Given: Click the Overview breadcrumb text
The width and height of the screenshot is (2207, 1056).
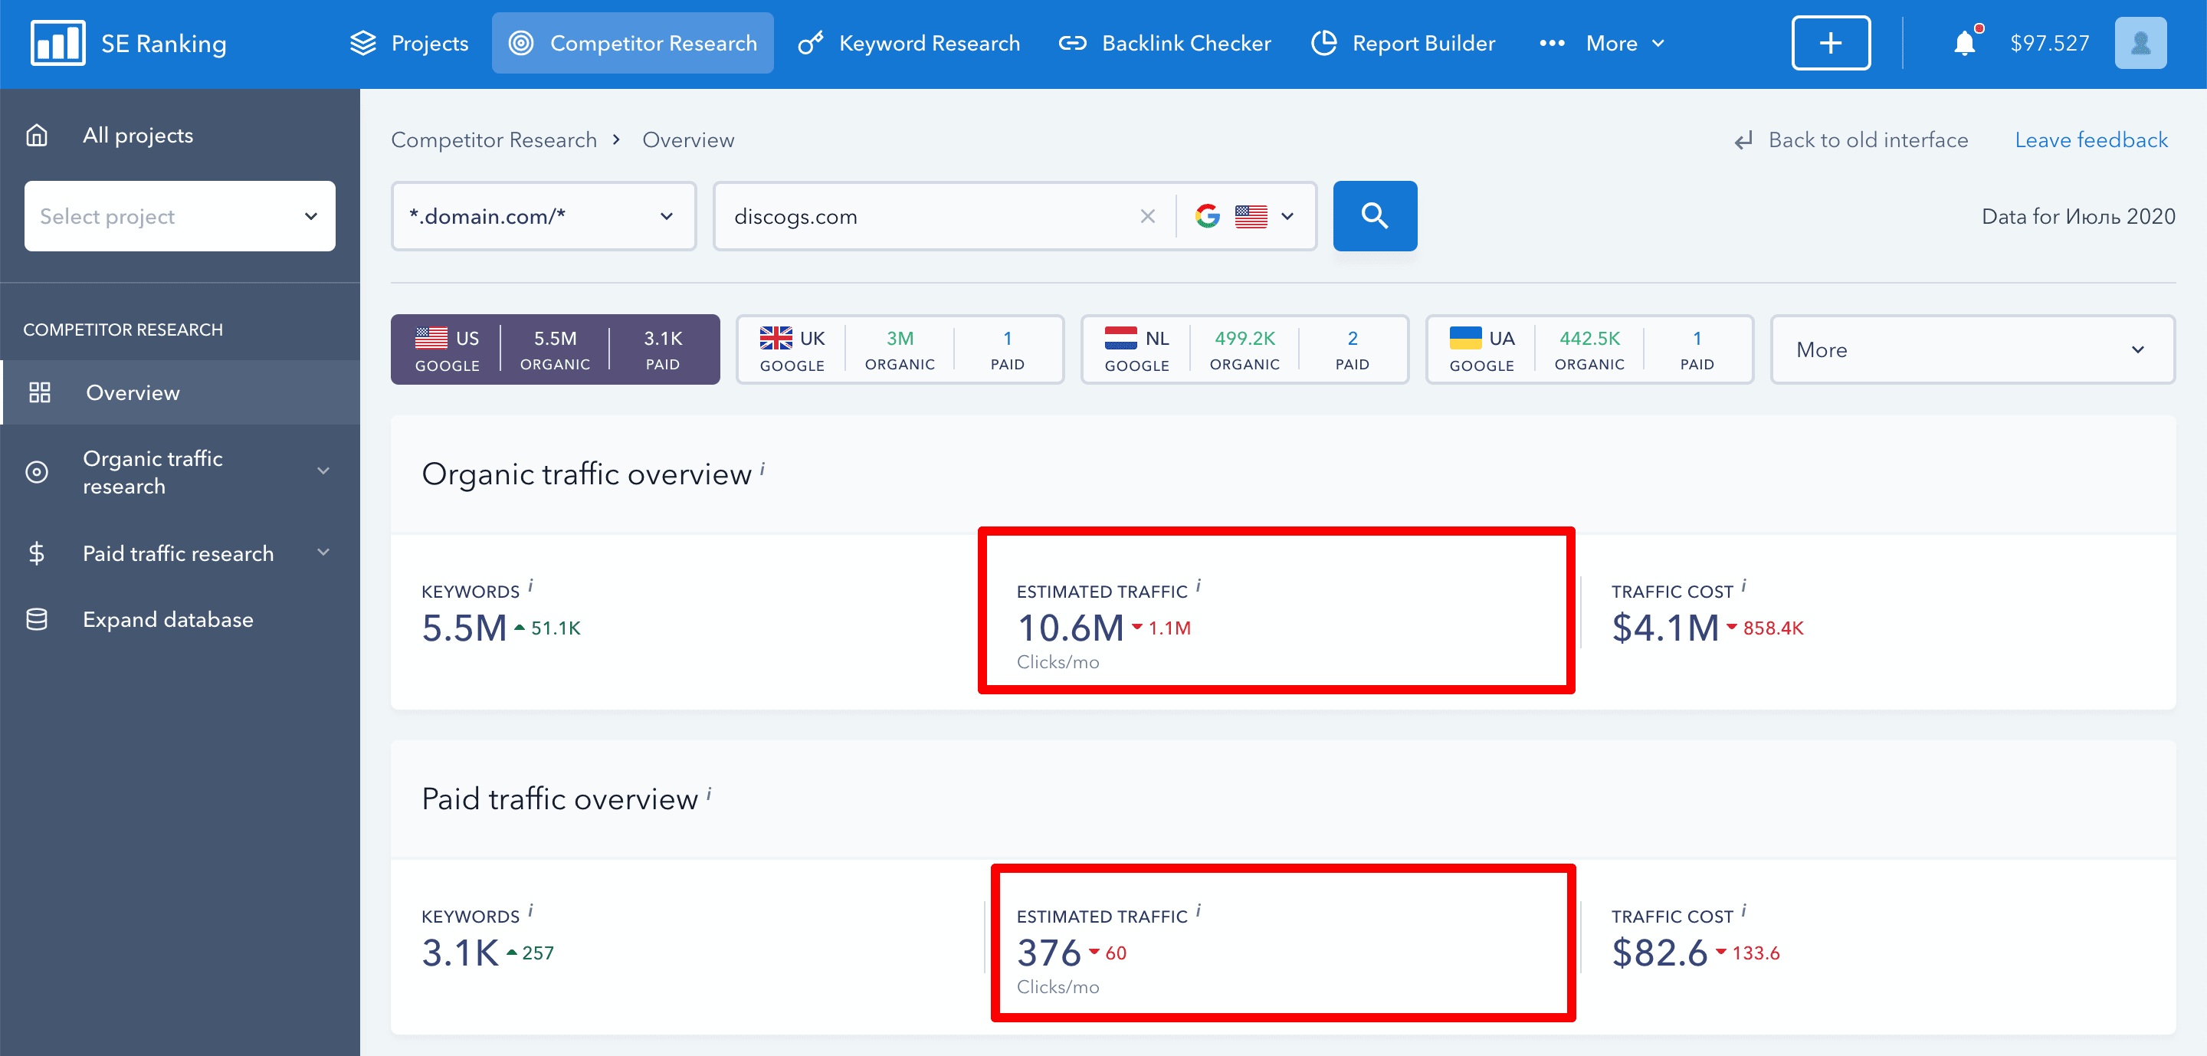Looking at the screenshot, I should 688,140.
